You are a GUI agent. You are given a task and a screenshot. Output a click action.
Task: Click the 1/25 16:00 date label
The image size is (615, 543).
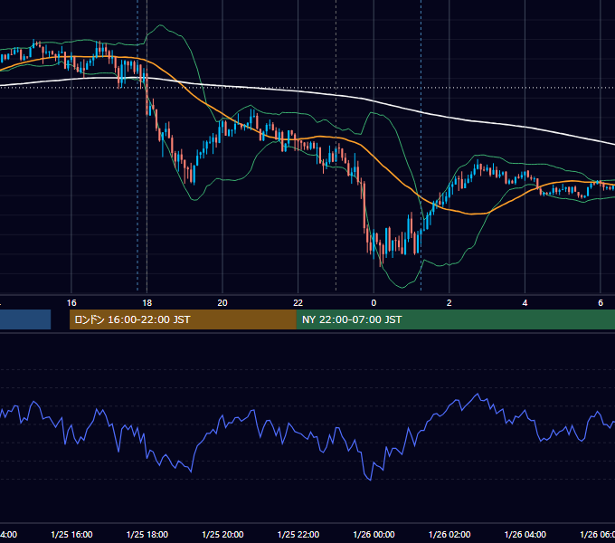(71, 534)
